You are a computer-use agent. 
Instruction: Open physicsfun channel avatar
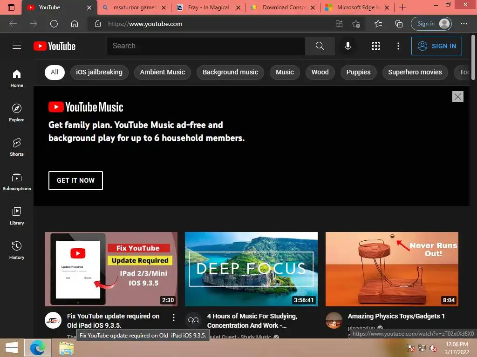click(334, 320)
